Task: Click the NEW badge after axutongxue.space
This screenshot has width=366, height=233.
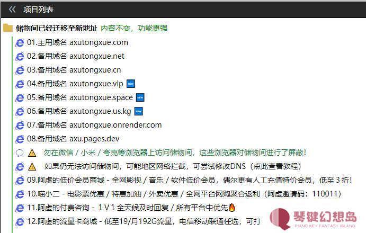Action: coord(140,97)
